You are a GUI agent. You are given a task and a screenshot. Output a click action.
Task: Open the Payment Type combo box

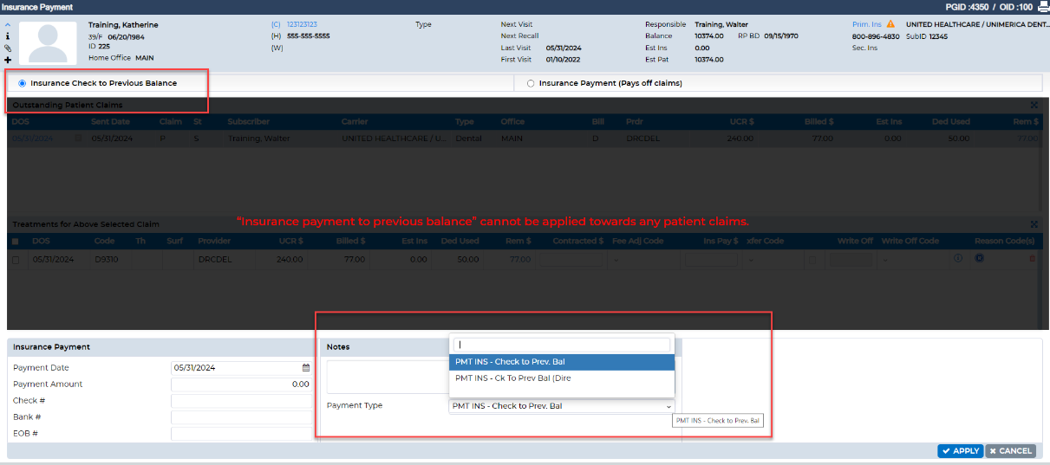(x=561, y=406)
